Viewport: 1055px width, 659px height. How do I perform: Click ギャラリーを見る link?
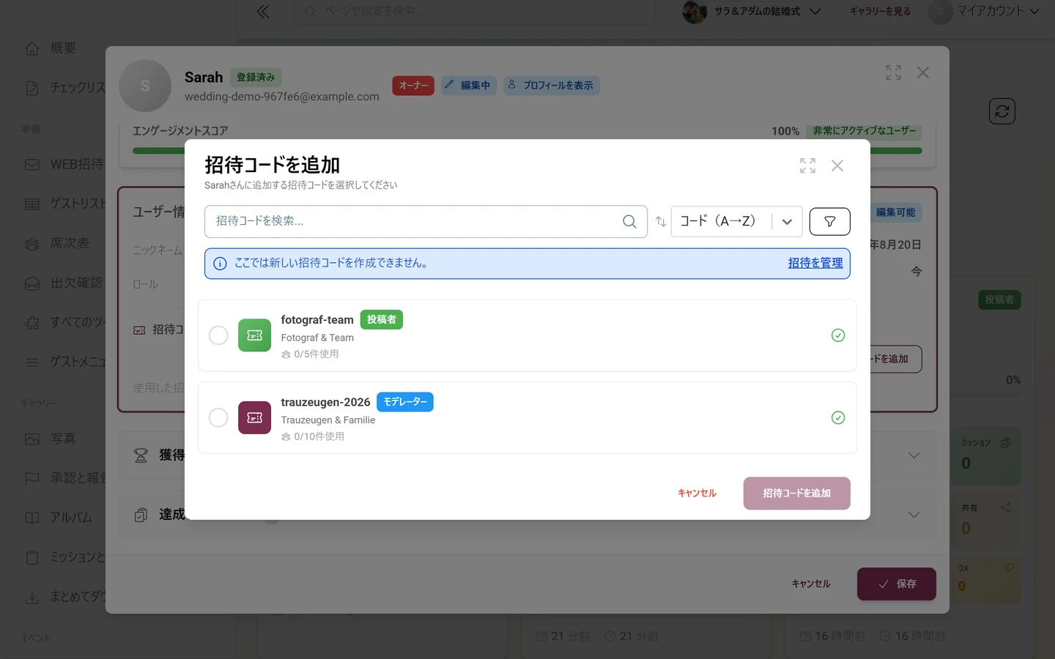(x=880, y=12)
